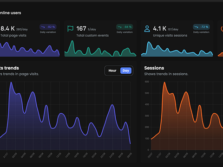This screenshot has height=167, width=223.
Task: Click the 8.4 K page visits value
Action: (x=7, y=29)
